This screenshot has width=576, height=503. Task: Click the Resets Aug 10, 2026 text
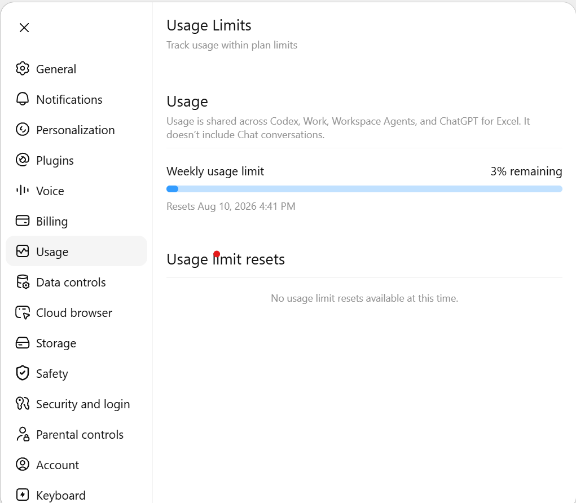[x=231, y=206]
